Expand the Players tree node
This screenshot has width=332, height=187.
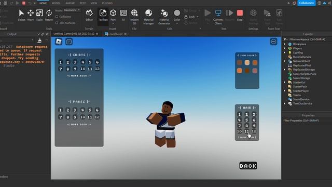[x=285, y=48]
